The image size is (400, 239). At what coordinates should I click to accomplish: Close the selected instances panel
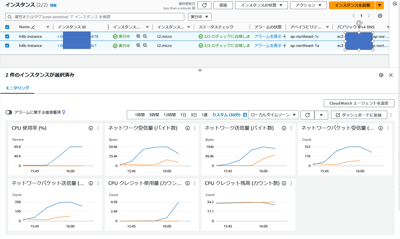tap(391, 75)
